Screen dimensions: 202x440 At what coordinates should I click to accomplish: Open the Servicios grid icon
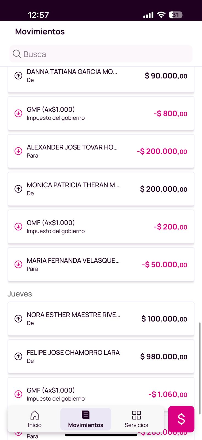tap(136, 415)
